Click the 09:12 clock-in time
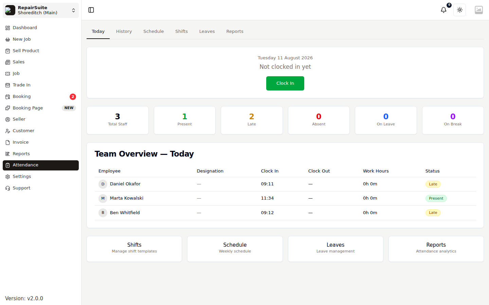The width and height of the screenshot is (489, 305). click(x=267, y=213)
